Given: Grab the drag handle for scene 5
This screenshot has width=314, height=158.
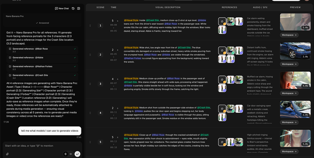Looking at the screenshot, I should coord(90,142).
